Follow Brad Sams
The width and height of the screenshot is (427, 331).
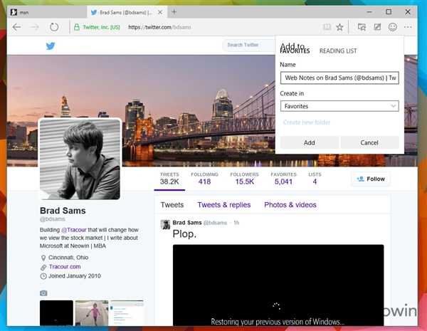pos(370,179)
